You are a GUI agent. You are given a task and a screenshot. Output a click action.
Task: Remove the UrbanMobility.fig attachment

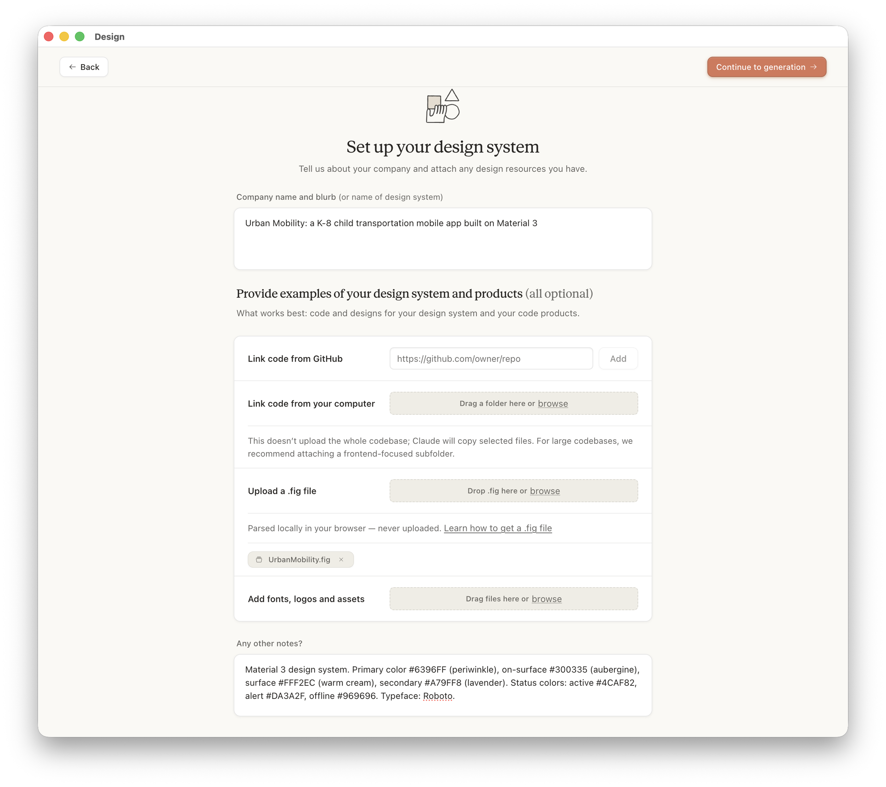341,560
